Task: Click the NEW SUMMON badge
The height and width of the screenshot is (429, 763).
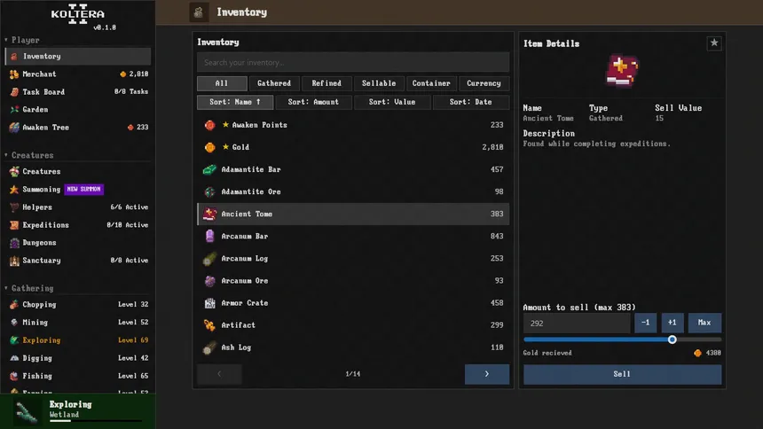Action: 83,189
